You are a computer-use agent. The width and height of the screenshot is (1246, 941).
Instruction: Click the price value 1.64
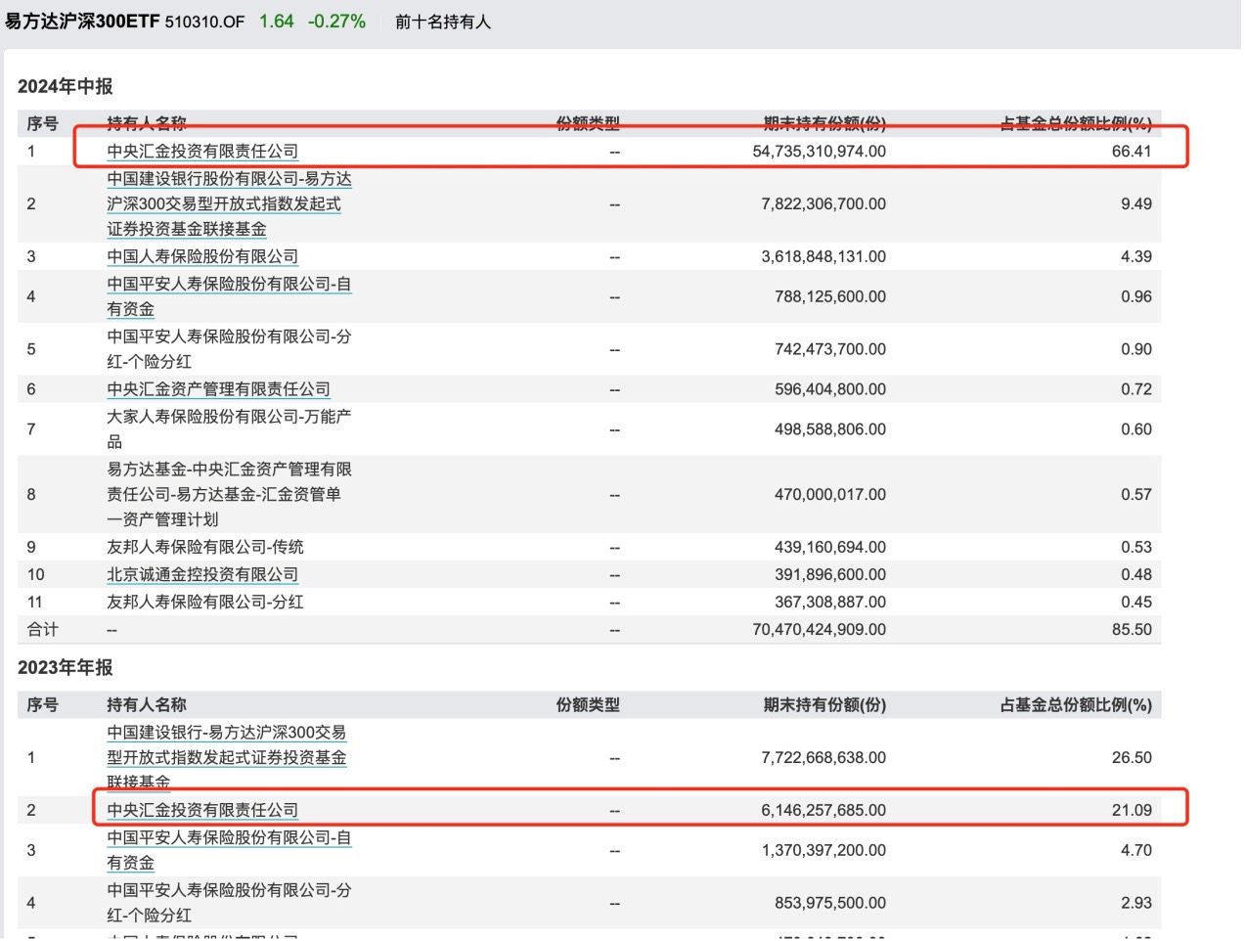point(277,22)
